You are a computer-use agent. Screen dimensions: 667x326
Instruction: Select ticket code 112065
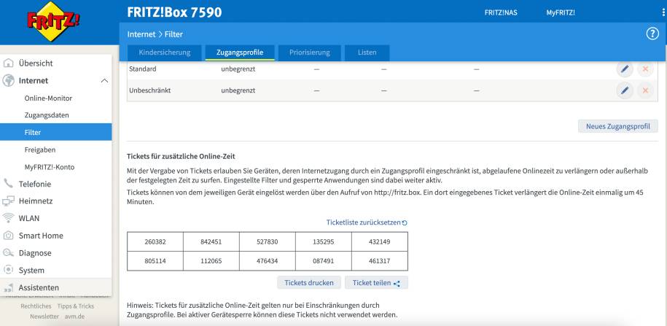211,261
